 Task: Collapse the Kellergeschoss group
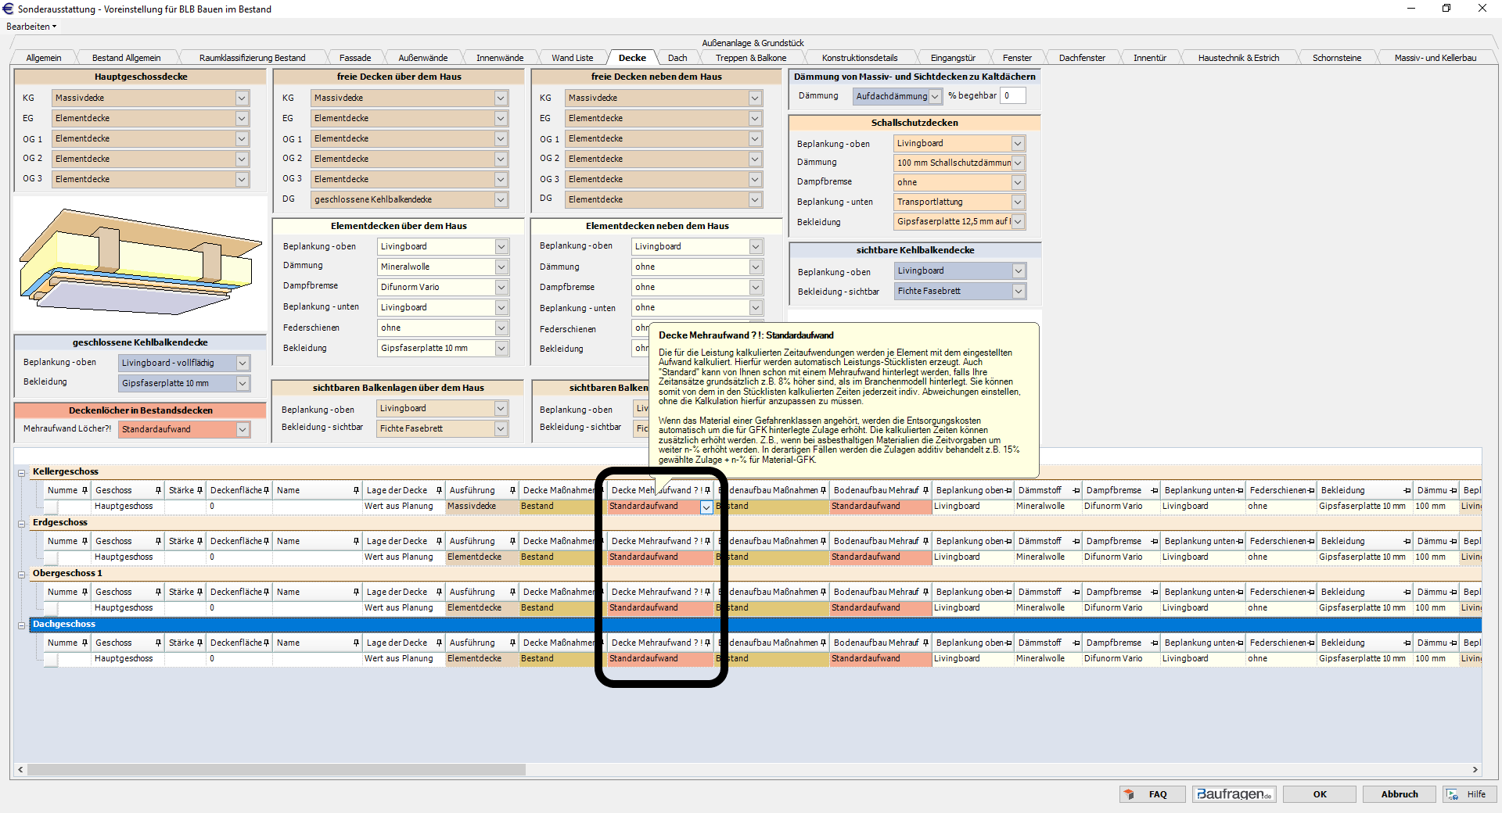(x=22, y=473)
